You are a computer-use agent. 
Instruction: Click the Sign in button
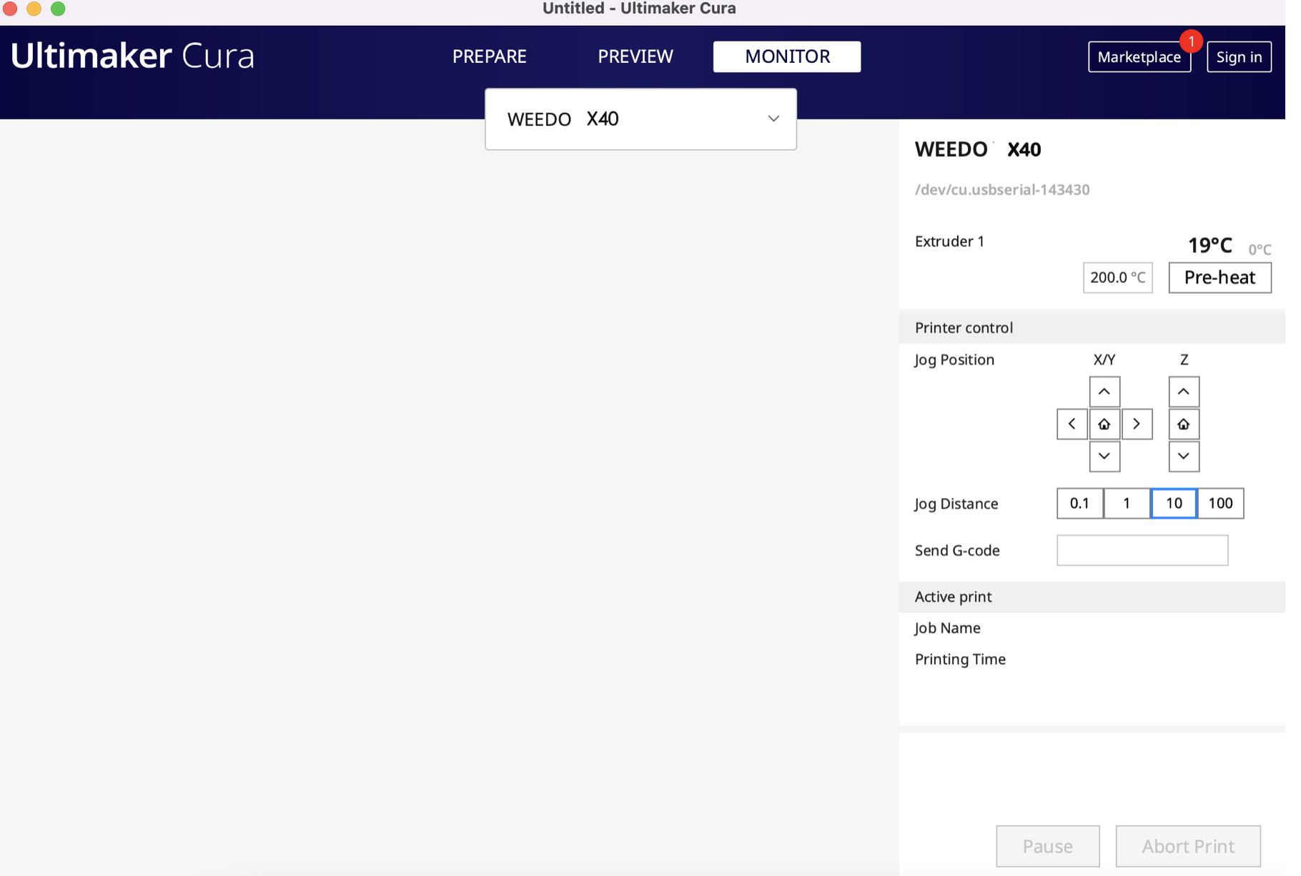(x=1239, y=56)
